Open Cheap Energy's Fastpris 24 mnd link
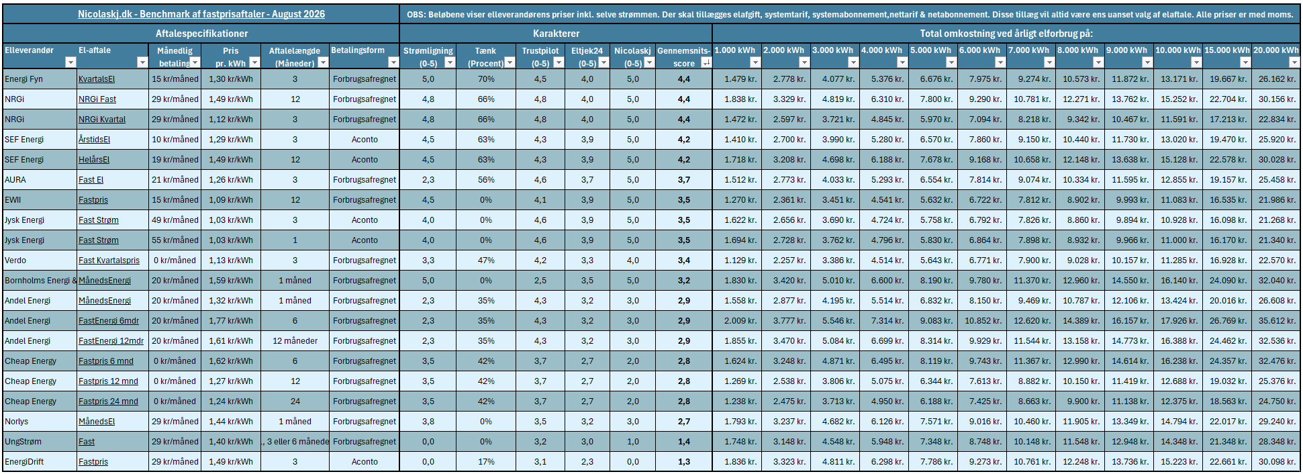The width and height of the screenshot is (1303, 474). tap(108, 401)
